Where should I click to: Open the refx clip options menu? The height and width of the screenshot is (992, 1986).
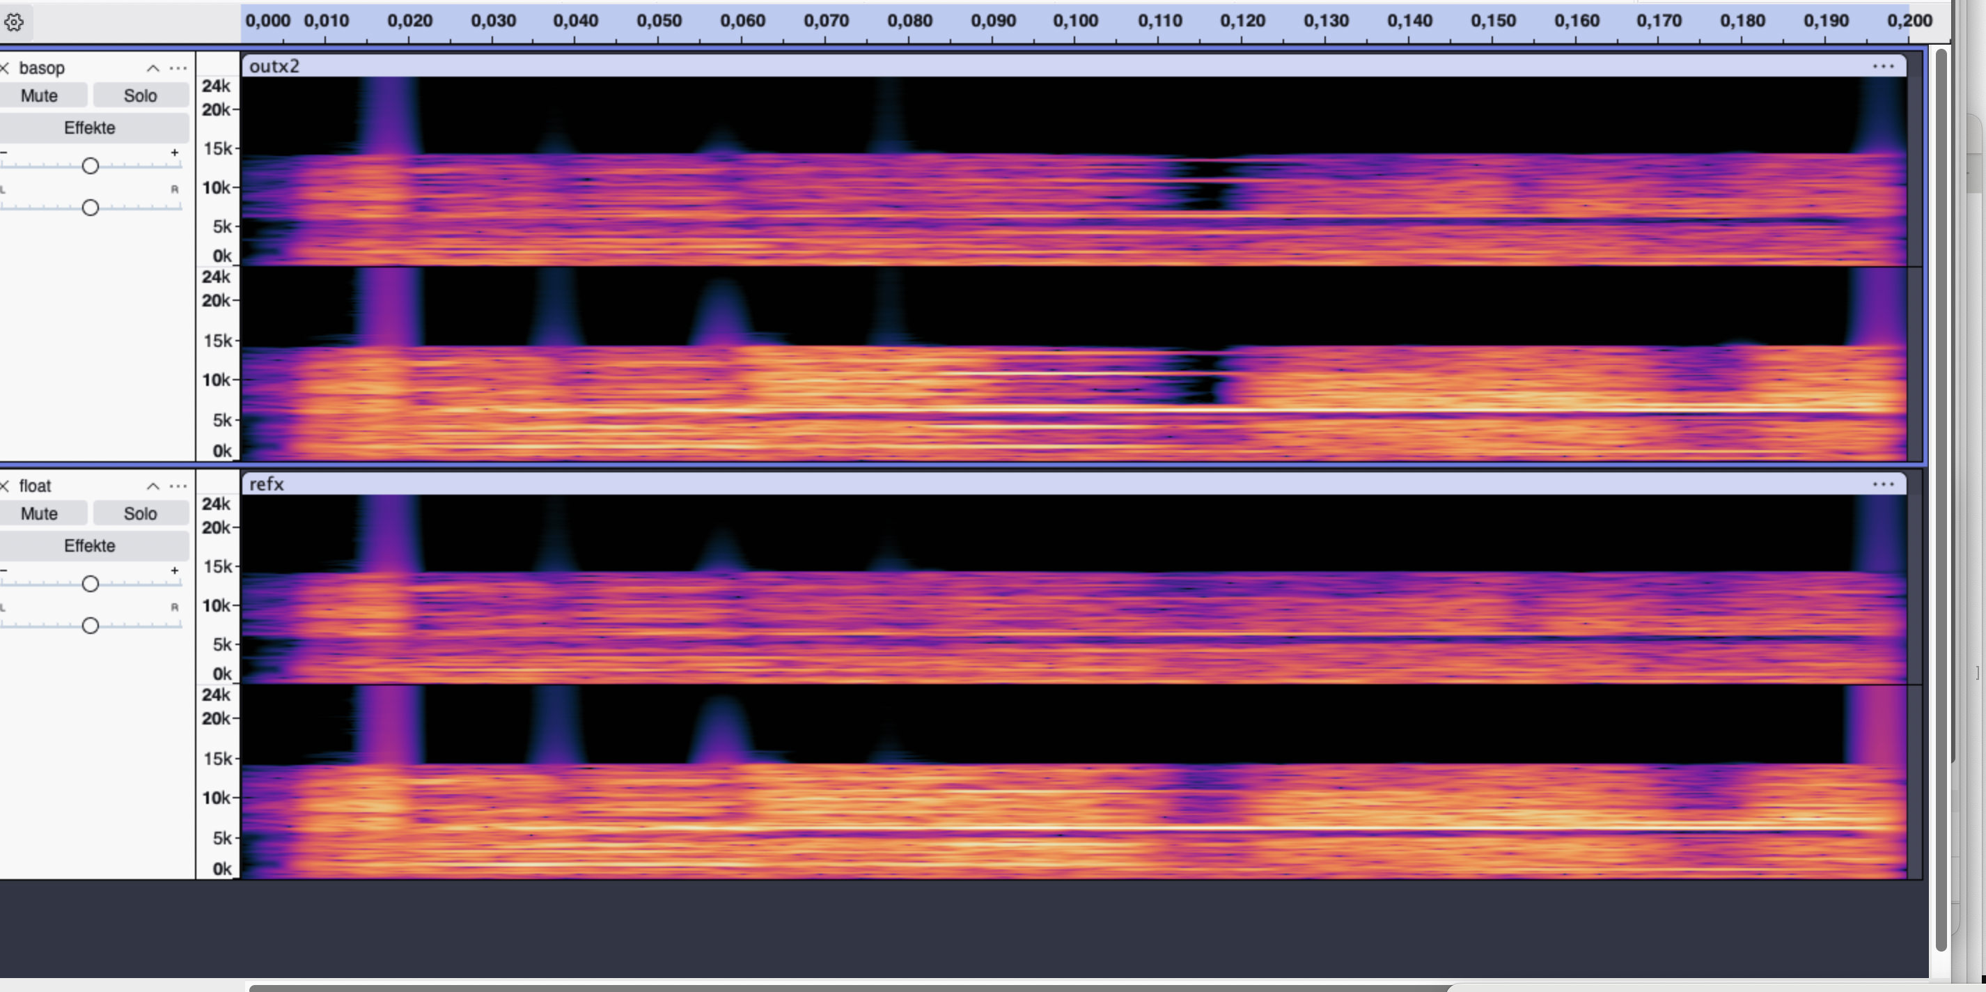pos(1883,484)
